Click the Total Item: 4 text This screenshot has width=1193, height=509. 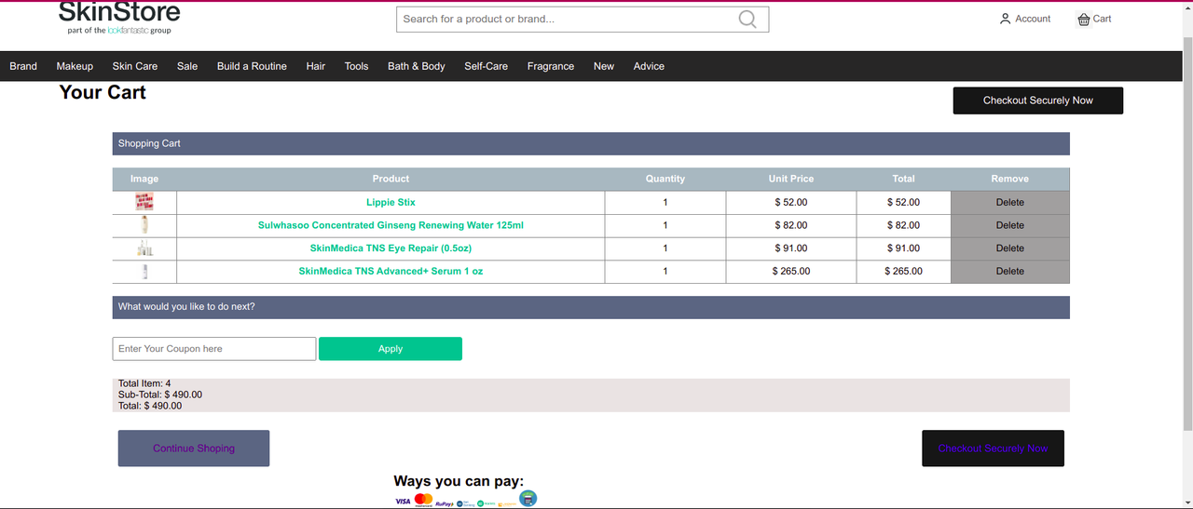(x=144, y=383)
